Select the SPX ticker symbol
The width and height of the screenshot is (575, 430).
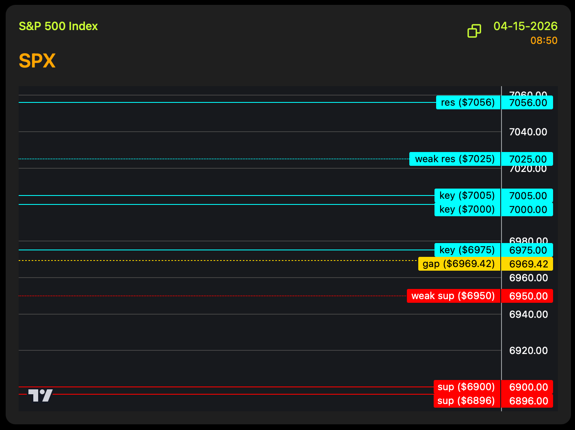coord(37,61)
